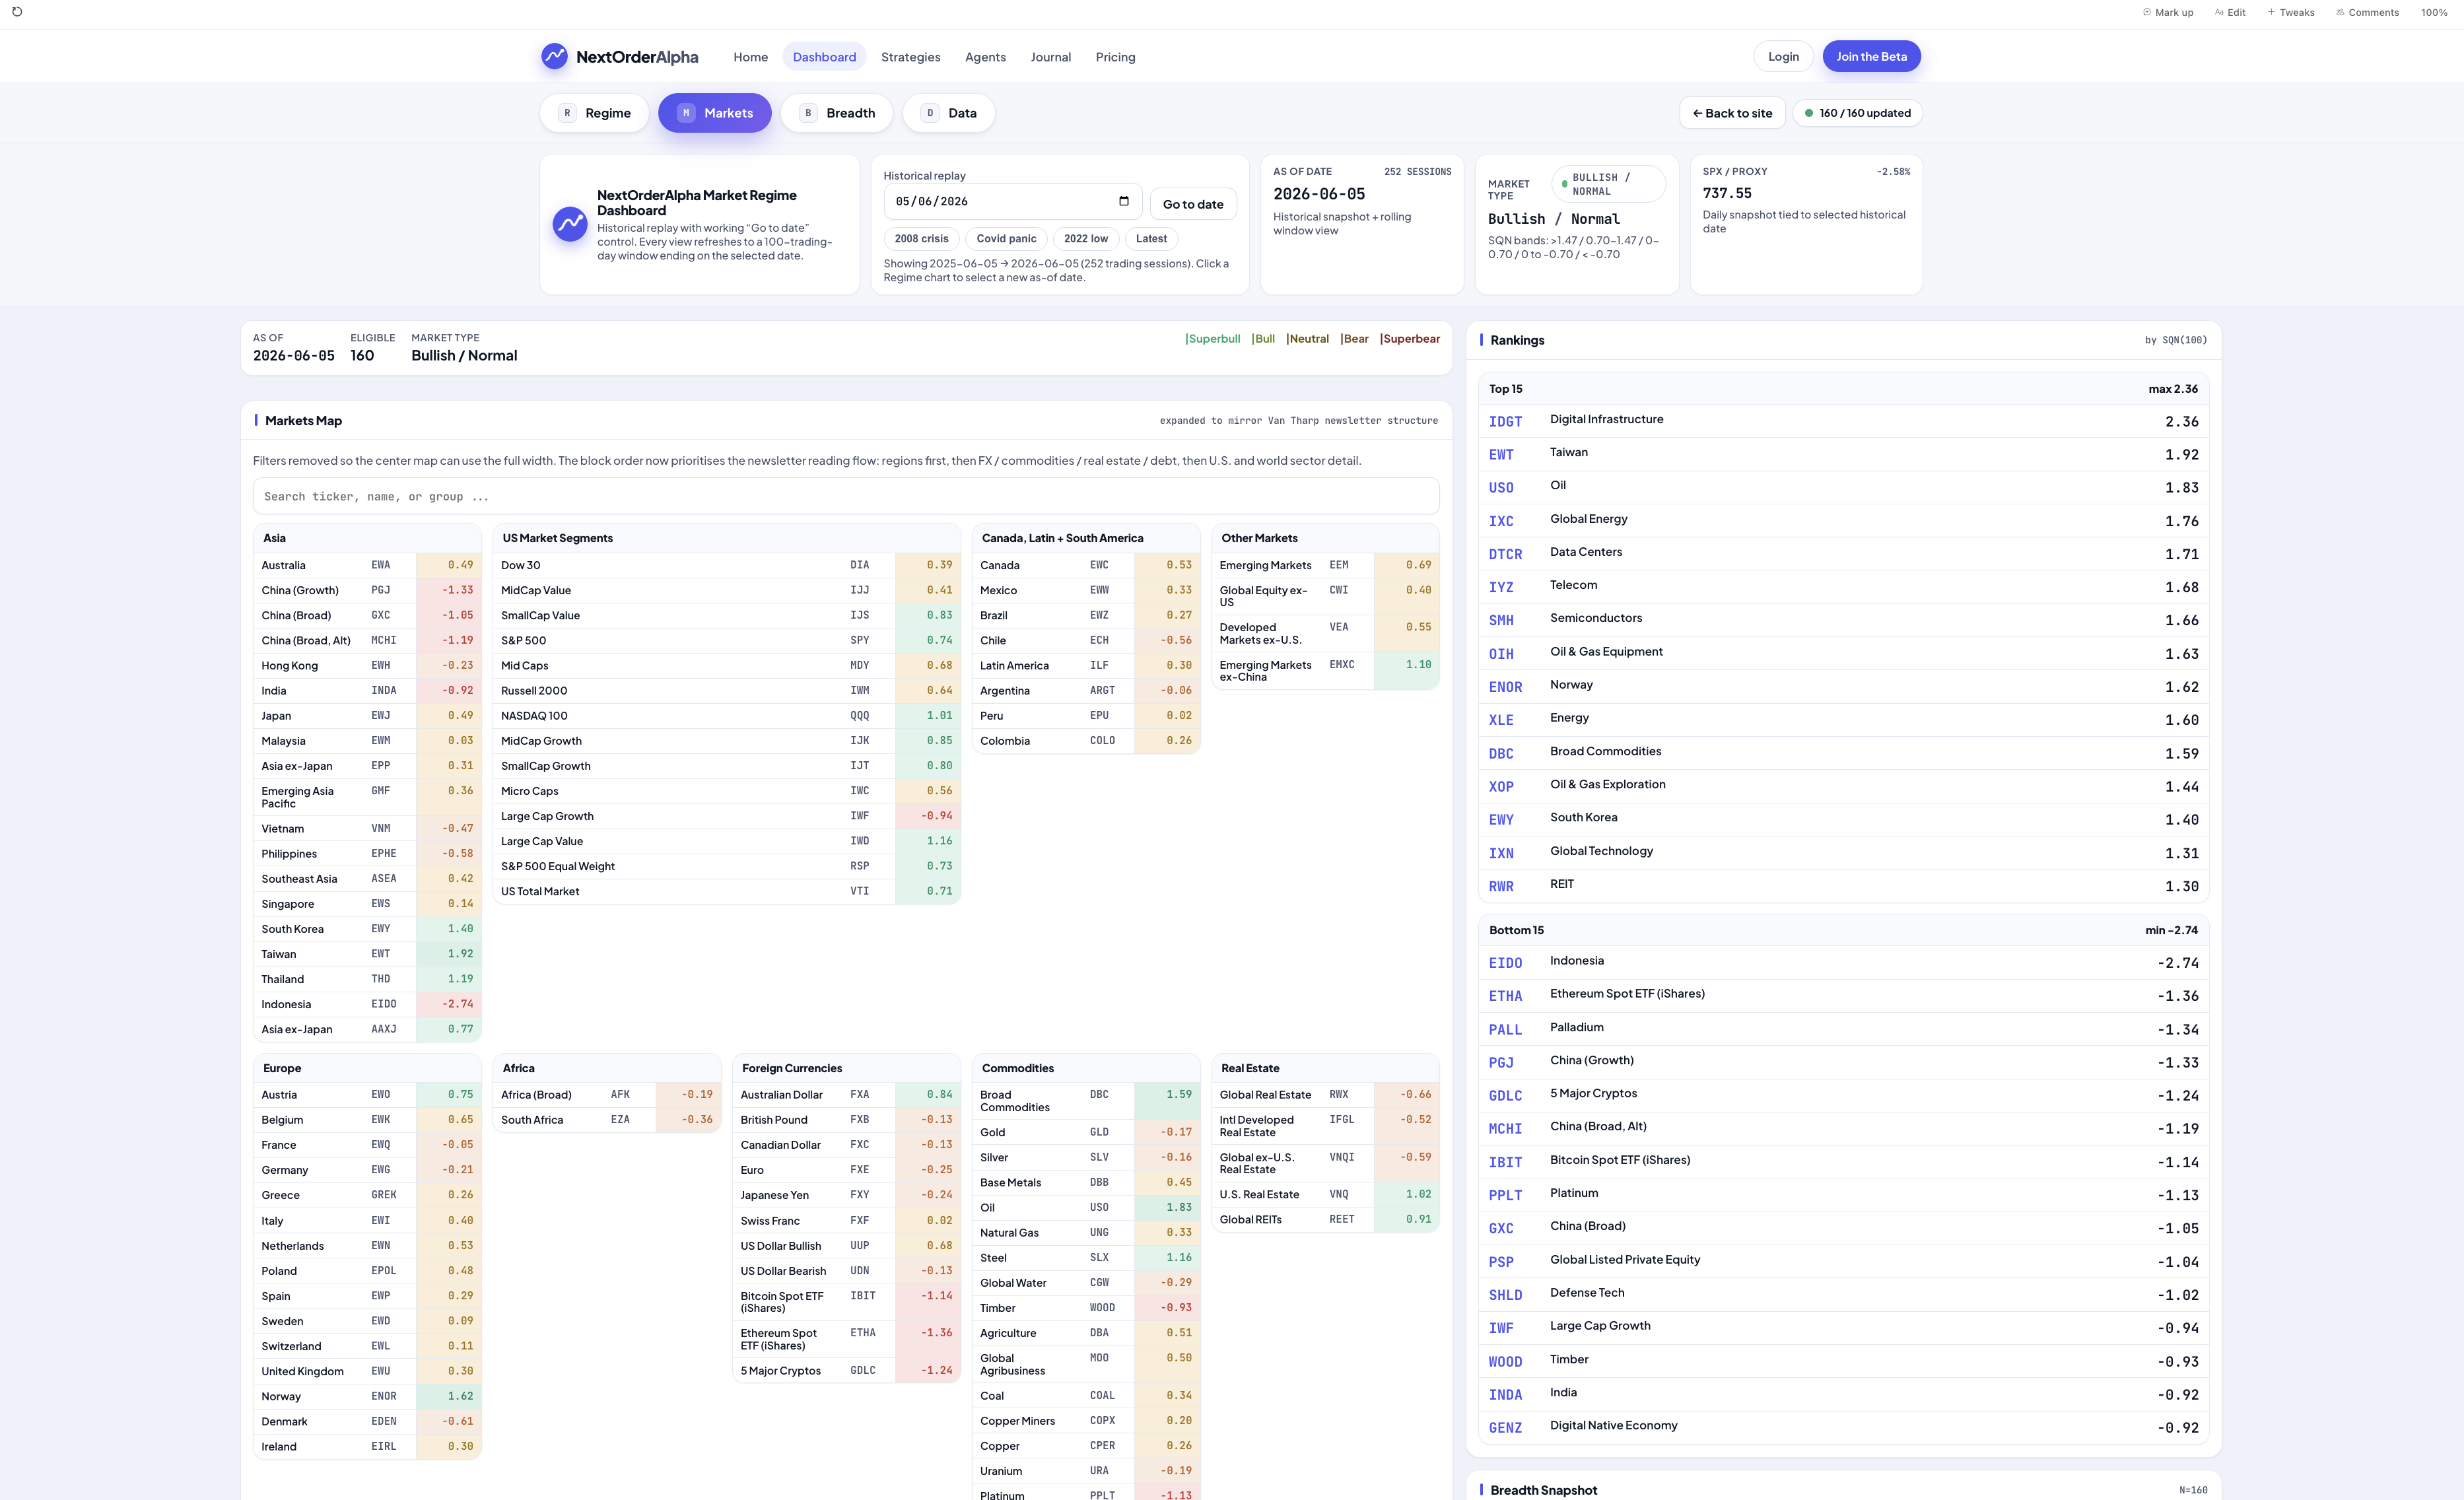Click the Neutral legend label
Viewport: 2464px width, 1500px height.
pyautogui.click(x=1307, y=339)
